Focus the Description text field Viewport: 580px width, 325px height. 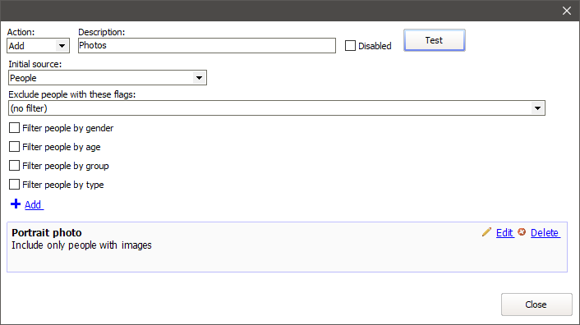(207, 45)
